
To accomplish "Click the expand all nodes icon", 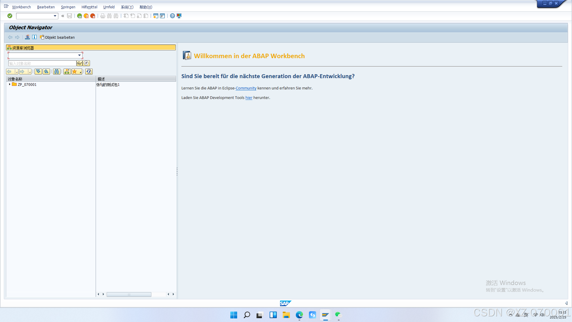I will point(38,72).
